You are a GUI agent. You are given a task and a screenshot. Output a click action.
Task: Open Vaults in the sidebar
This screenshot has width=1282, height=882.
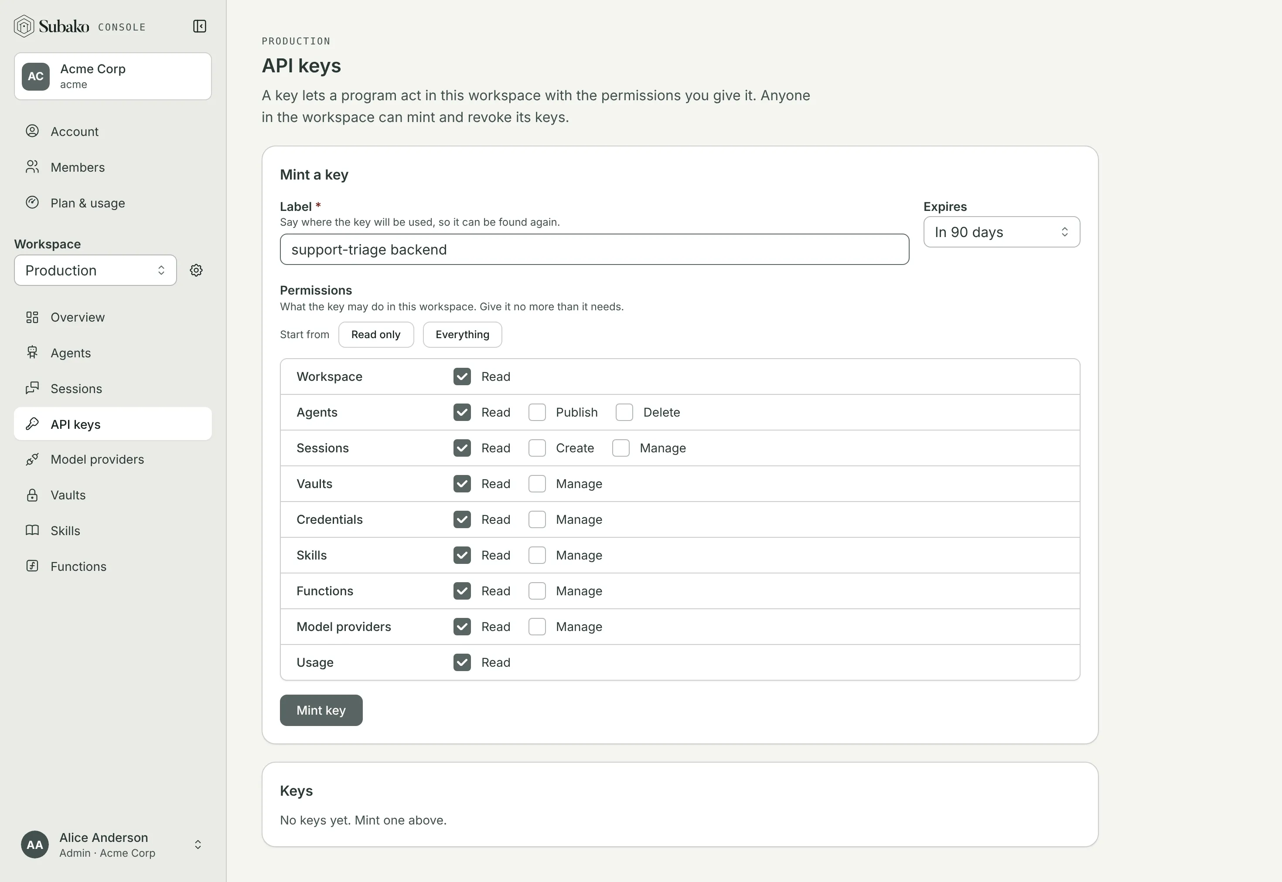pyautogui.click(x=113, y=495)
